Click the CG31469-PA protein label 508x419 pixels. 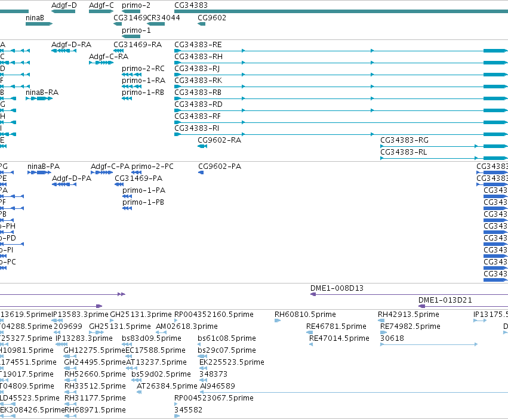138,179
